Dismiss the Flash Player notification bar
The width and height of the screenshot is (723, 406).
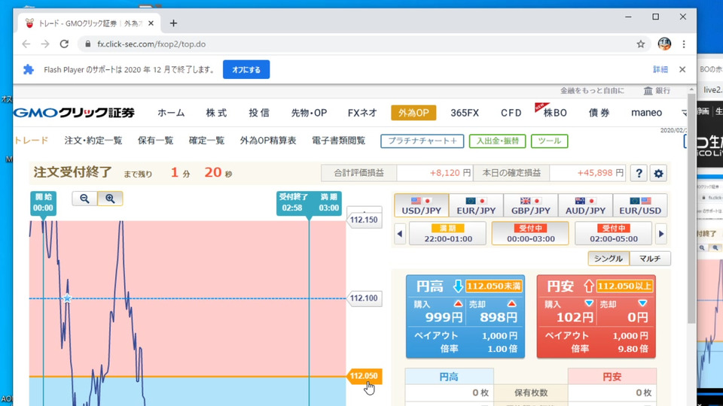pos(682,69)
